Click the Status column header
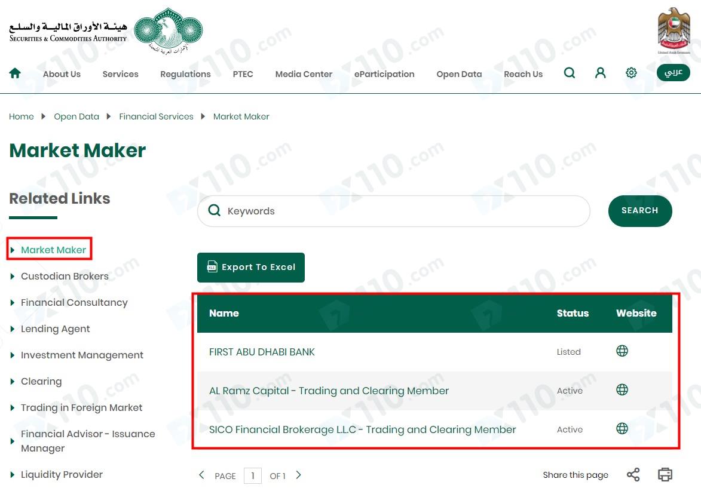This screenshot has height=488, width=701. tap(573, 313)
